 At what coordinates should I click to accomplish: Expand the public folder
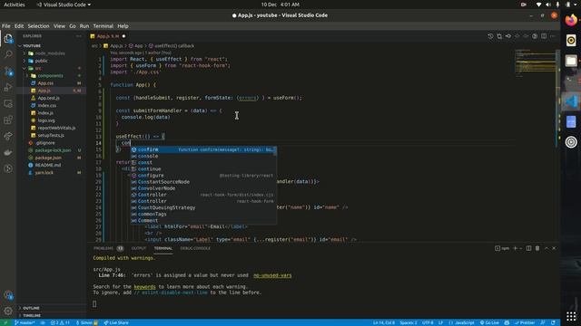coord(41,61)
